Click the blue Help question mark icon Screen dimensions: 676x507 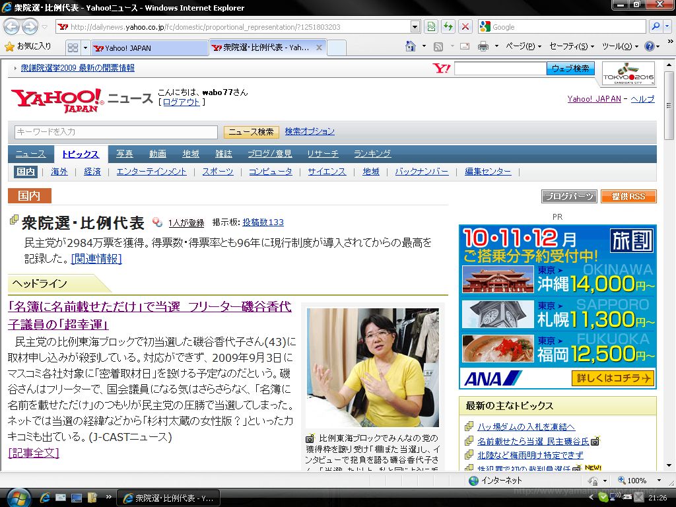click(650, 46)
